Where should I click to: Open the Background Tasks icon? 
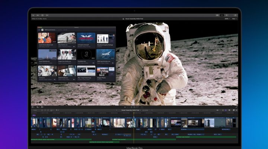[42, 15]
